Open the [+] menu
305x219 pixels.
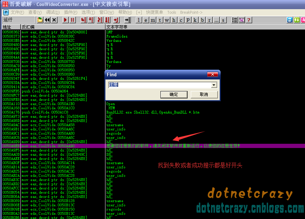(139, 12)
